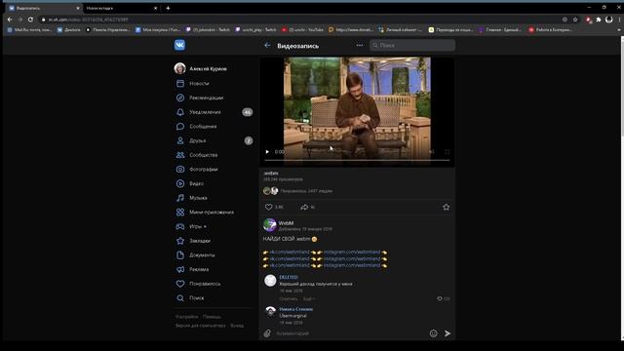
Task: Enter fullscreen using the video fullscreen icon
Action: [x=447, y=152]
